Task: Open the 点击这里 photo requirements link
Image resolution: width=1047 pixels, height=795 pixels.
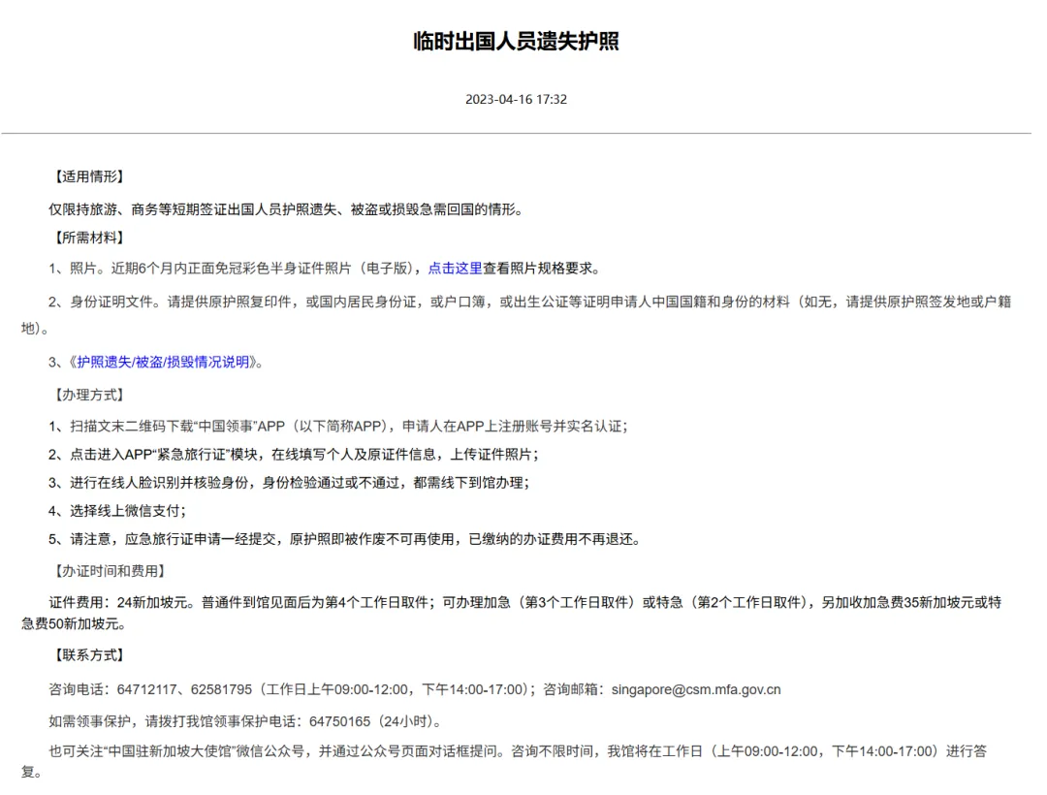Action: pos(455,269)
